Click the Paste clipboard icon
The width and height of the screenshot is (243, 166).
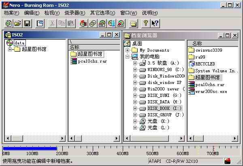coord(71,23)
